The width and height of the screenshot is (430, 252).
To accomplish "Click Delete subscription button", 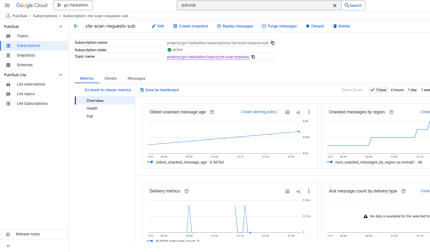I will 342,26.
